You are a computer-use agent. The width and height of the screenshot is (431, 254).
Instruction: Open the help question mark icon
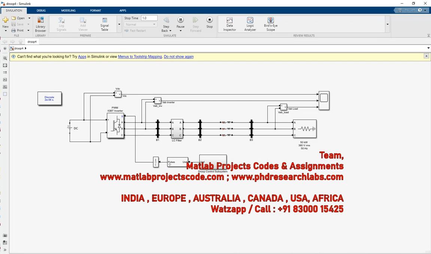(420, 10)
